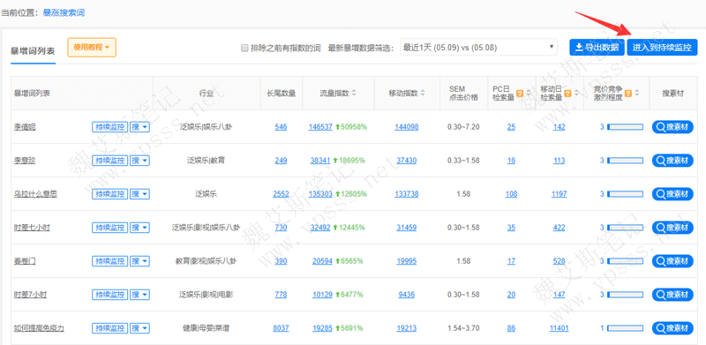Open the 最近1天 (05.09) vs (05.08) dropdown

[x=478, y=48]
